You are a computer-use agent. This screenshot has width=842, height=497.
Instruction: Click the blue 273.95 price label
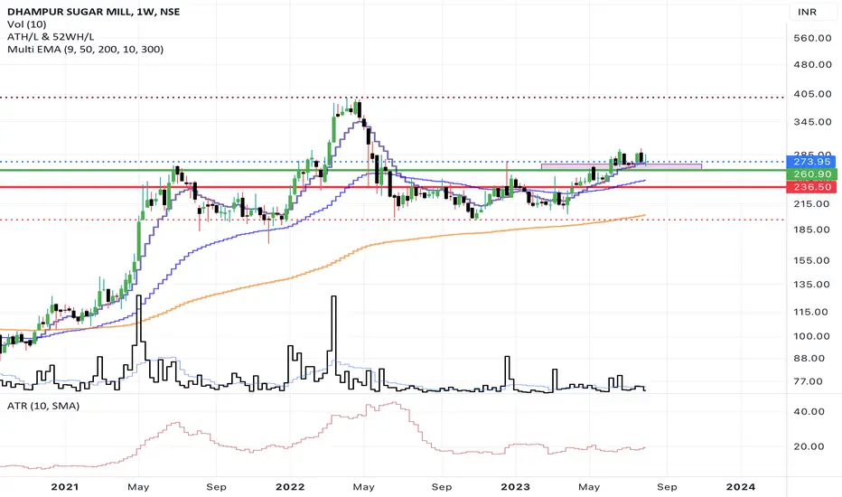[x=811, y=161]
